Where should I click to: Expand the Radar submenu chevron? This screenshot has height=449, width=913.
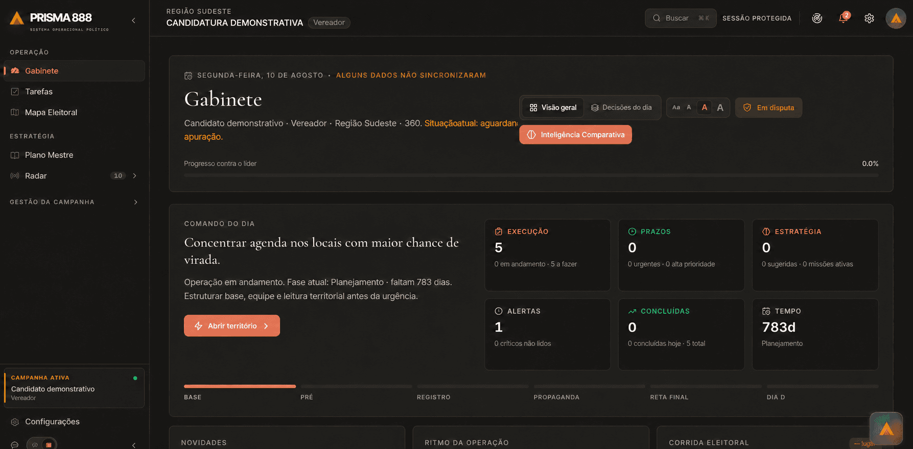135,176
